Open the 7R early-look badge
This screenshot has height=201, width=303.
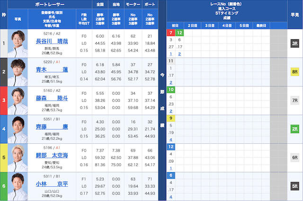pos(294,100)
